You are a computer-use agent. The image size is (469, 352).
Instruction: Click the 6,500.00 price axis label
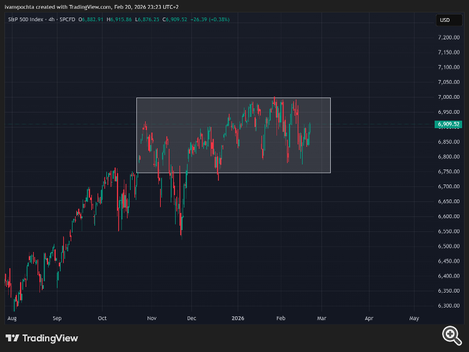point(448,246)
